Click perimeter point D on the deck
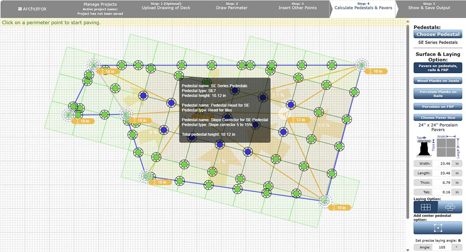The height and width of the screenshot is (252, 466). click(x=146, y=176)
